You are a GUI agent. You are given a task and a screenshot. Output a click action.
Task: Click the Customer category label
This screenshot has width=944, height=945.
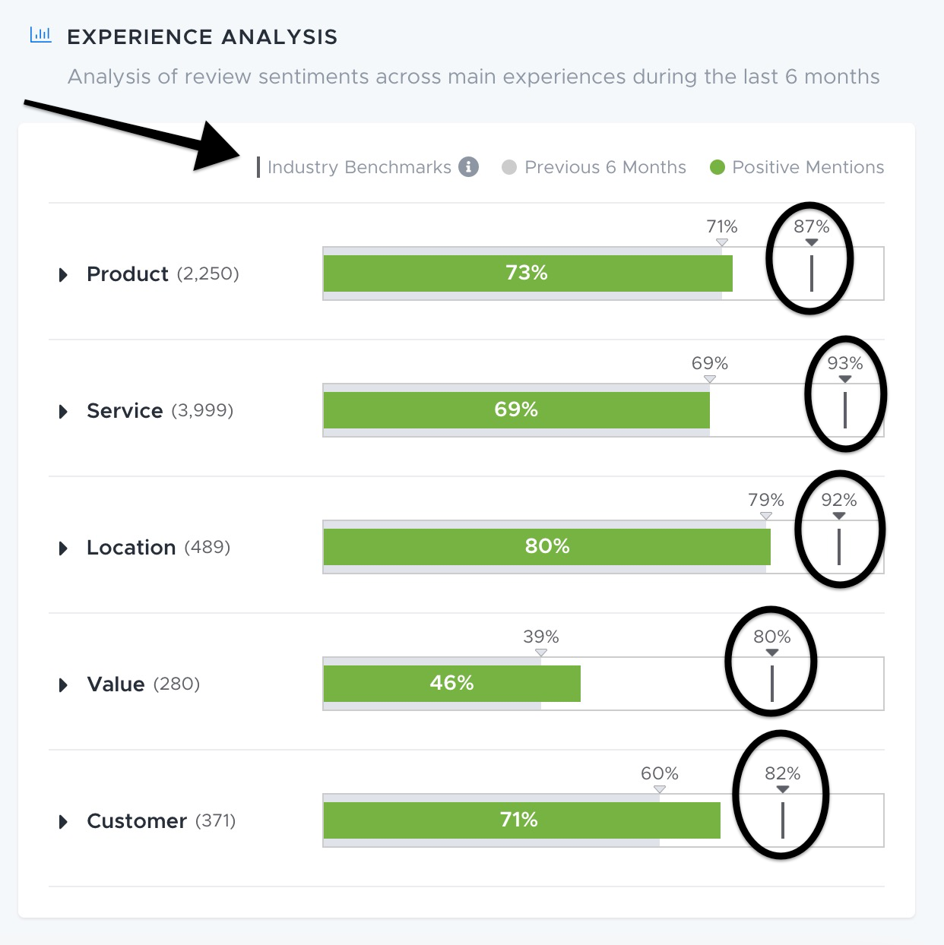[137, 820]
